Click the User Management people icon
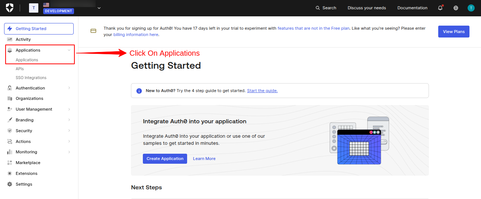The height and width of the screenshot is (199, 481). click(10, 109)
